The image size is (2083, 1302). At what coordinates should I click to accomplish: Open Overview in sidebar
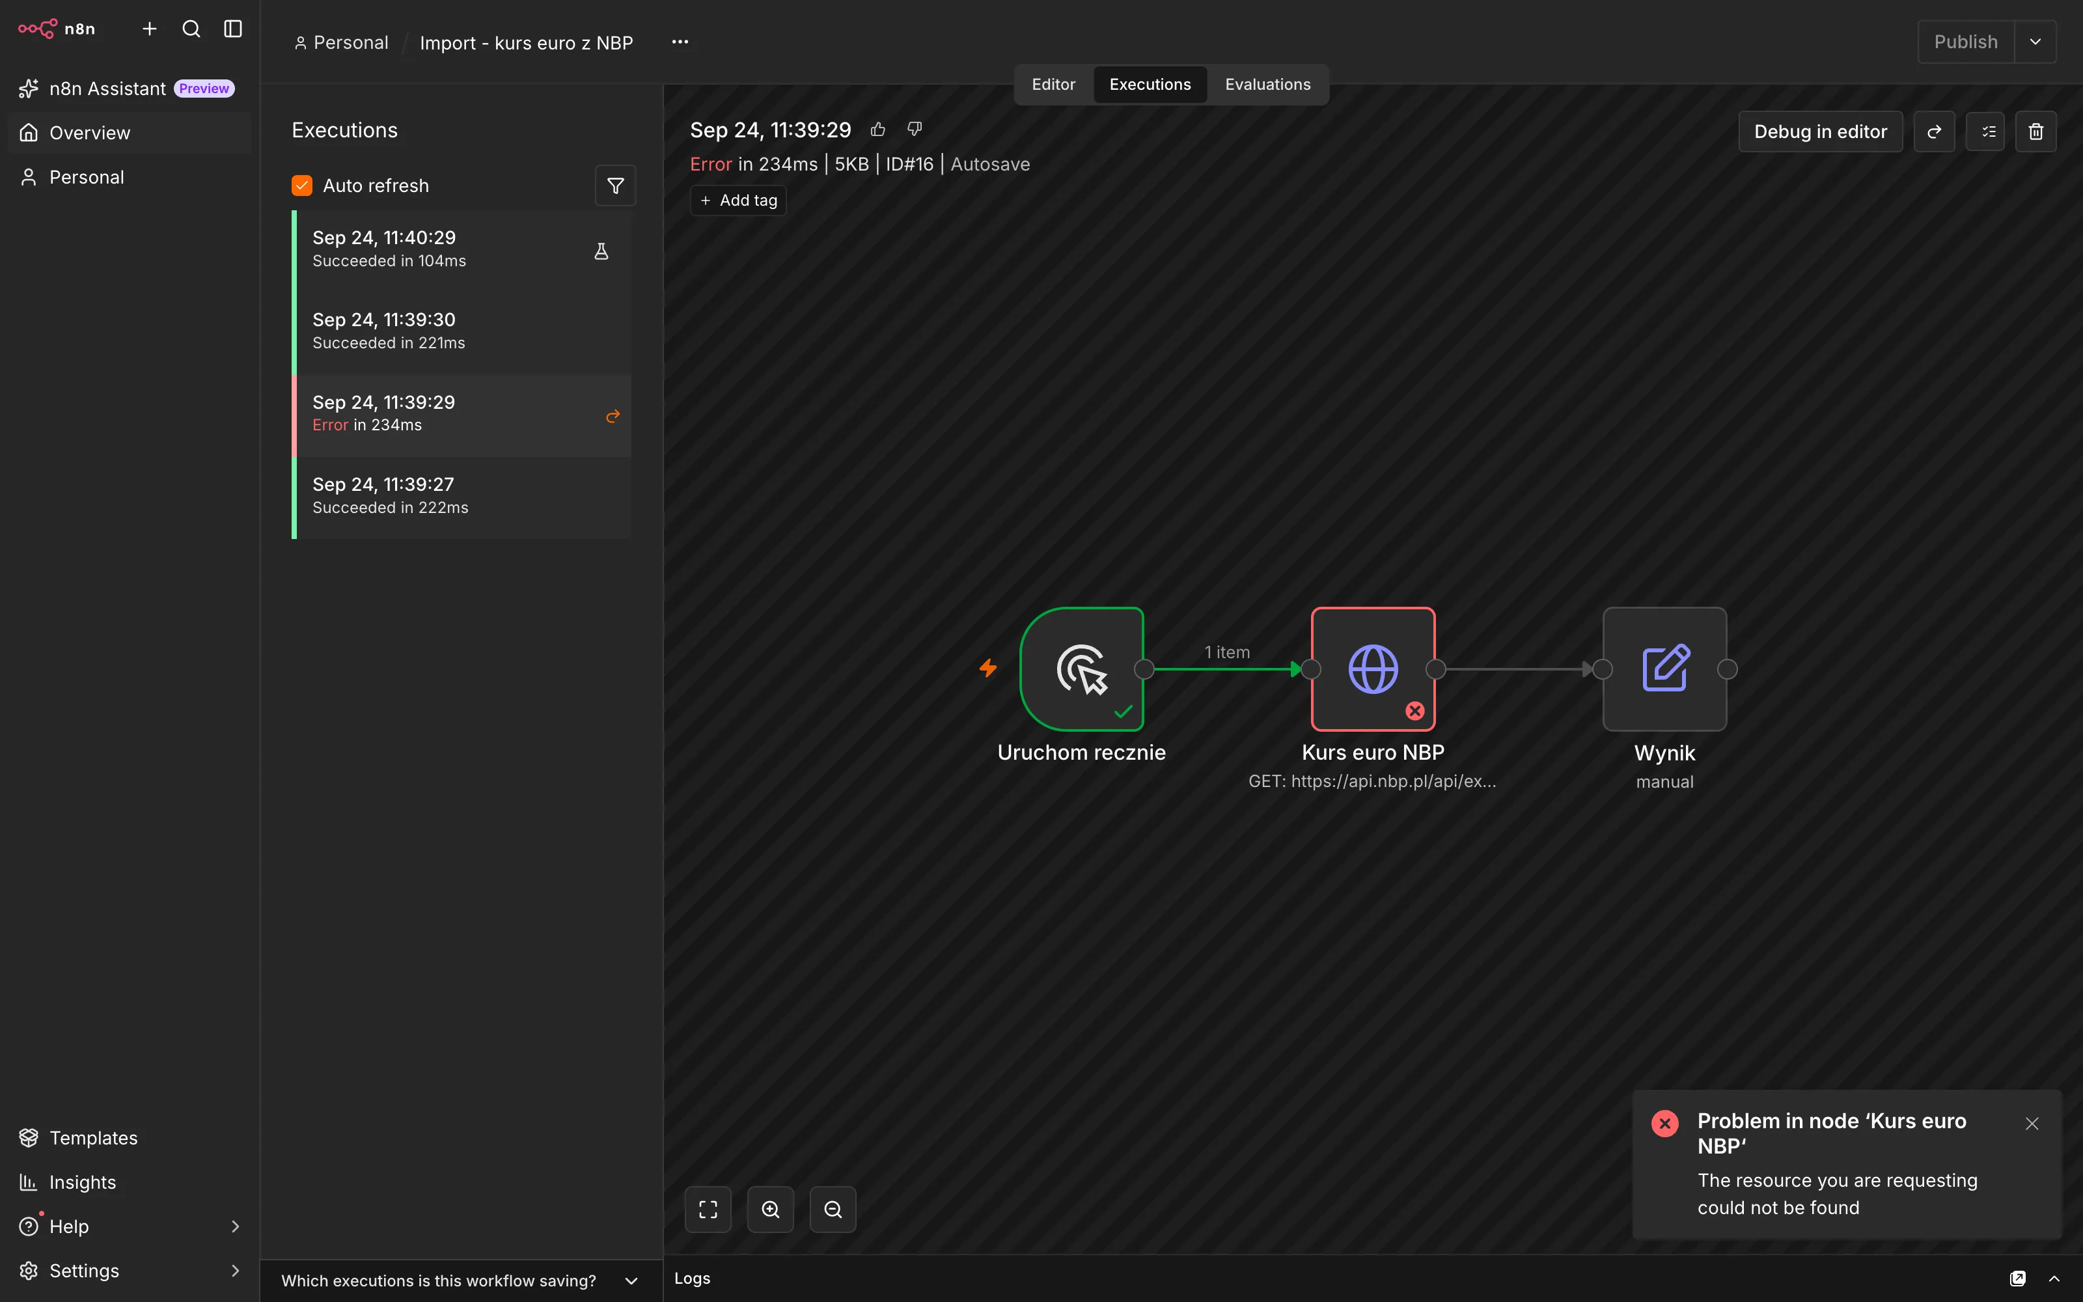pos(129,133)
